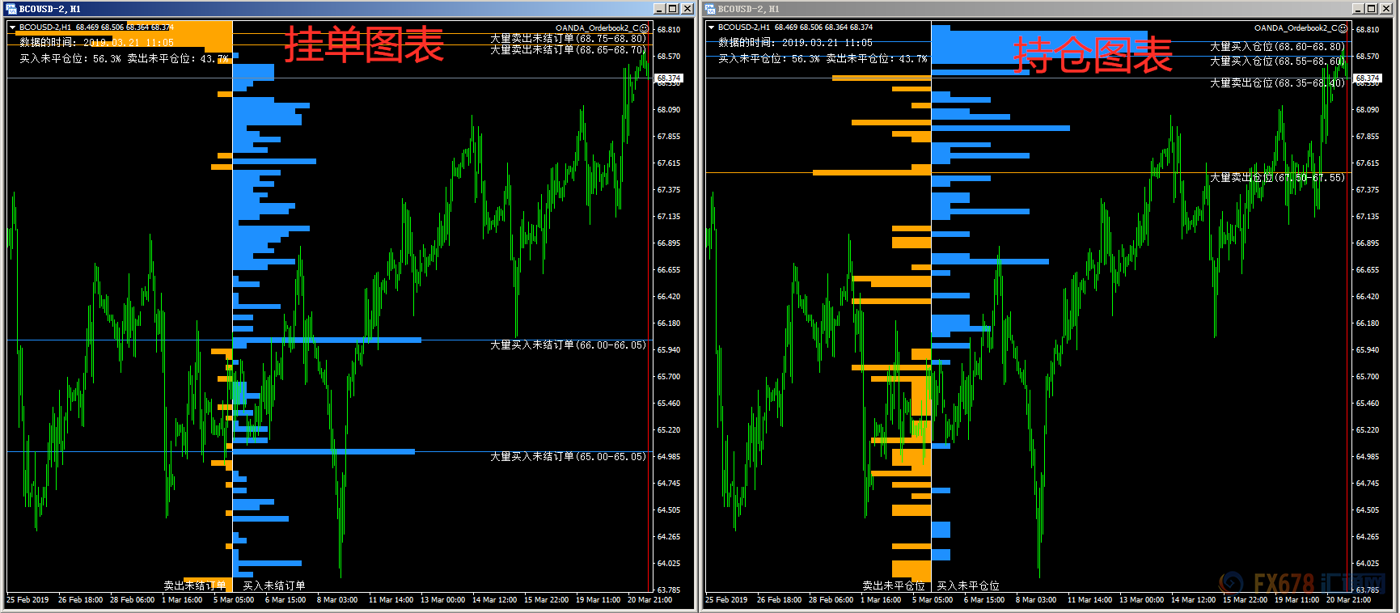
Task: Open the dropdown triangle beside BCOUSD-2,H1 in right chart
Action: point(711,27)
